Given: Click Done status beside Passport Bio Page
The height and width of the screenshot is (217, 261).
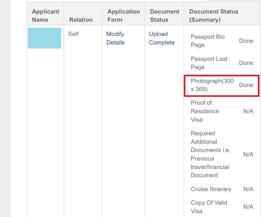Looking at the screenshot, I should (246, 41).
